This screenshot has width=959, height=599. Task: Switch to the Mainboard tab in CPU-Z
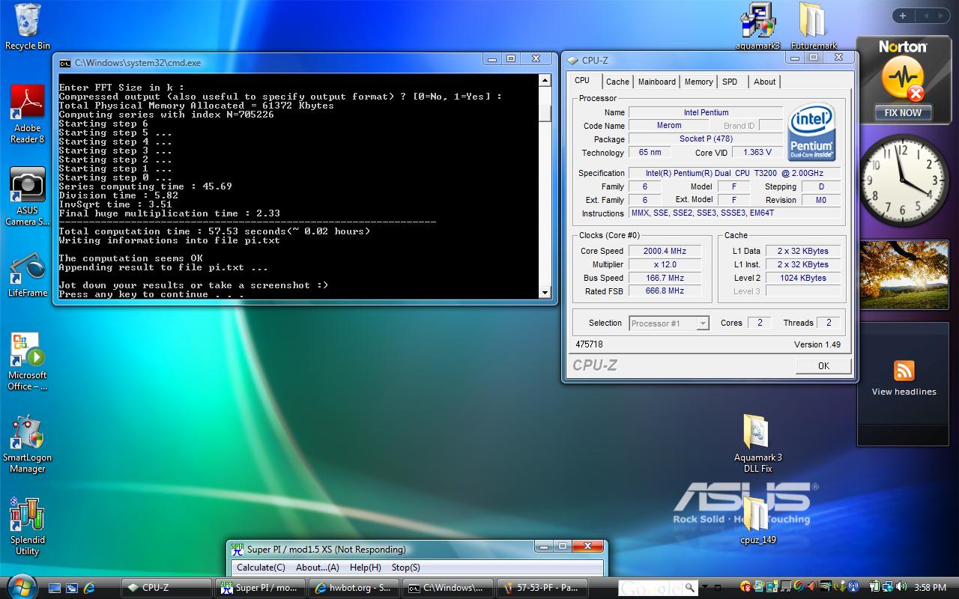tap(656, 82)
